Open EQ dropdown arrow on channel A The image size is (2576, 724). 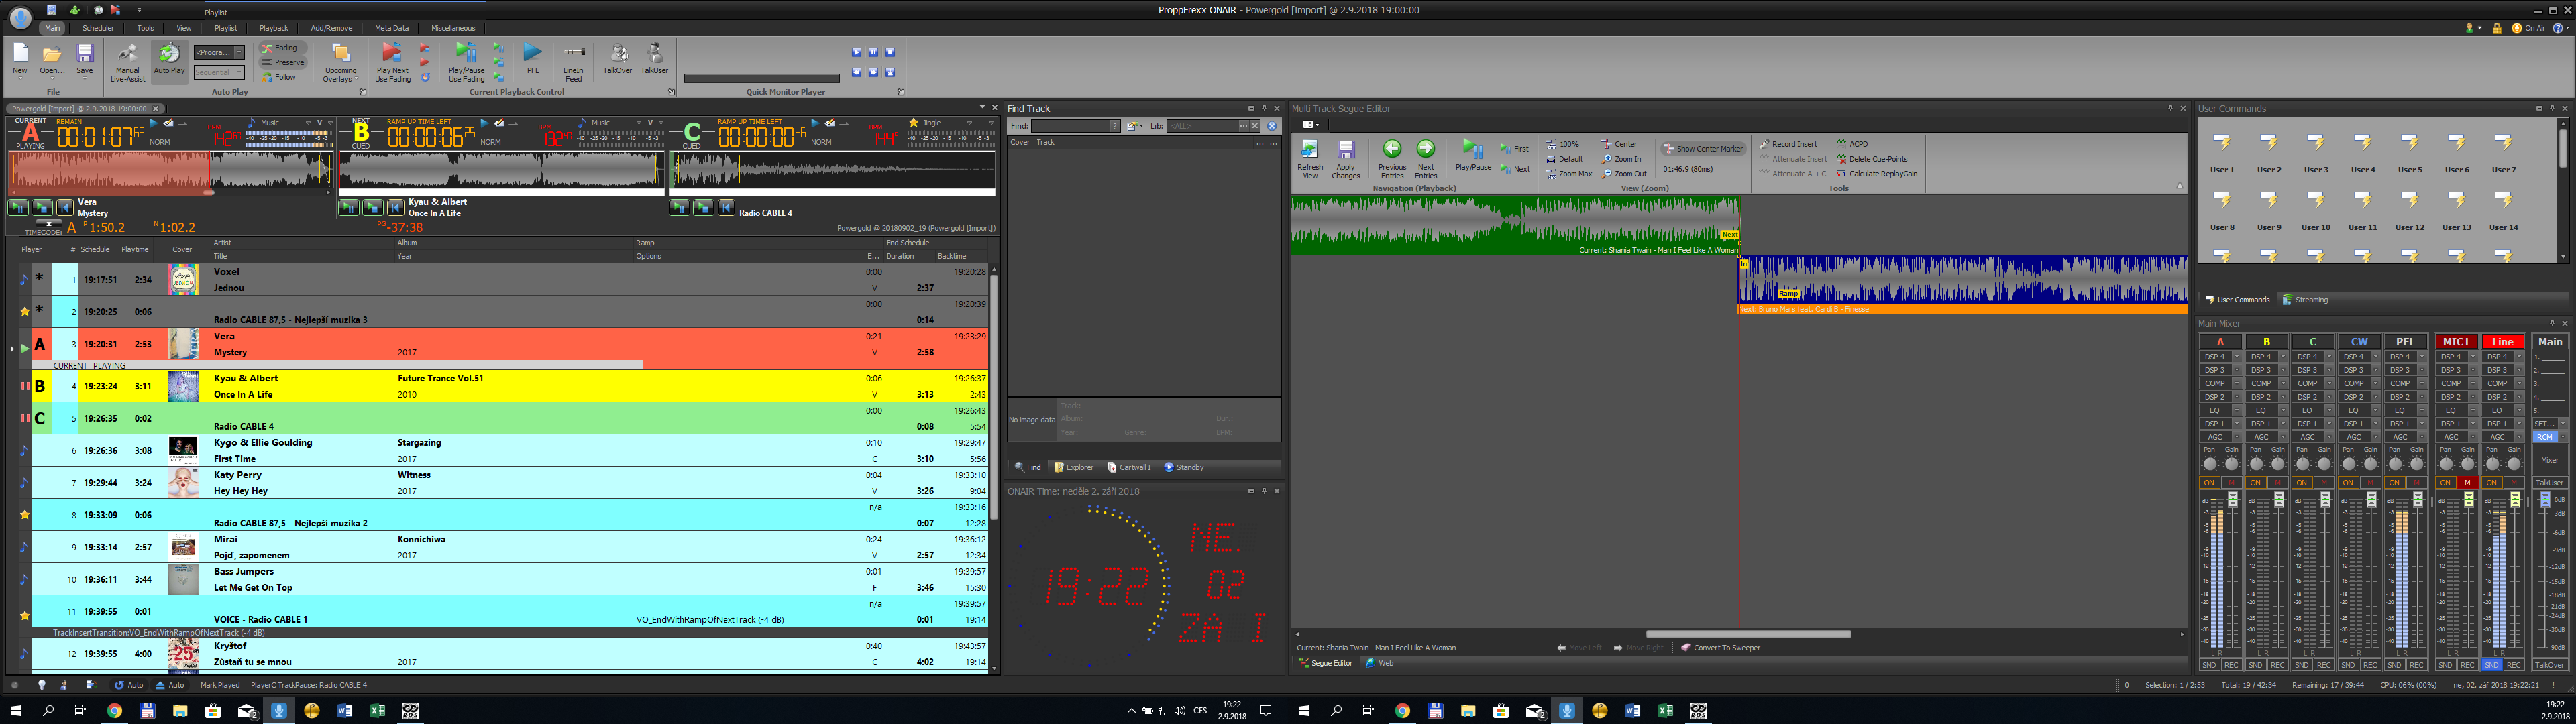point(2237,410)
